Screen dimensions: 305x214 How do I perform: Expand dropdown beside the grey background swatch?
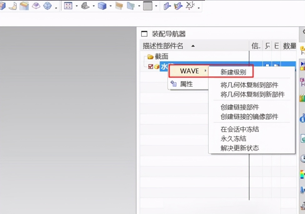coord(156,6)
